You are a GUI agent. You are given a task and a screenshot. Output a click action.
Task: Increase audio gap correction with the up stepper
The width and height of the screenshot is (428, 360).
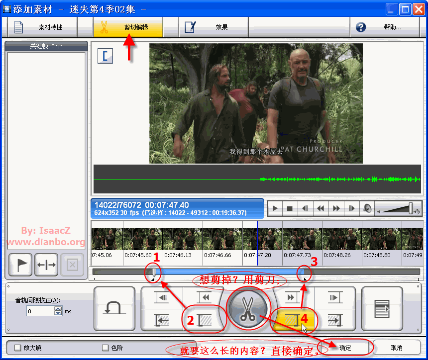click(58, 309)
